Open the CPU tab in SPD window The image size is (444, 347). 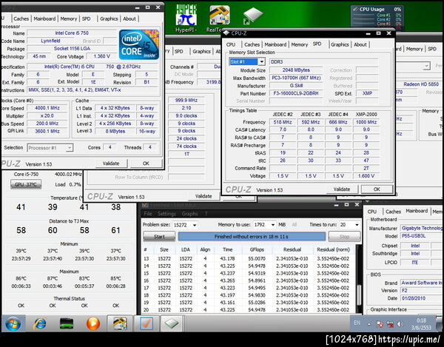(231, 44)
